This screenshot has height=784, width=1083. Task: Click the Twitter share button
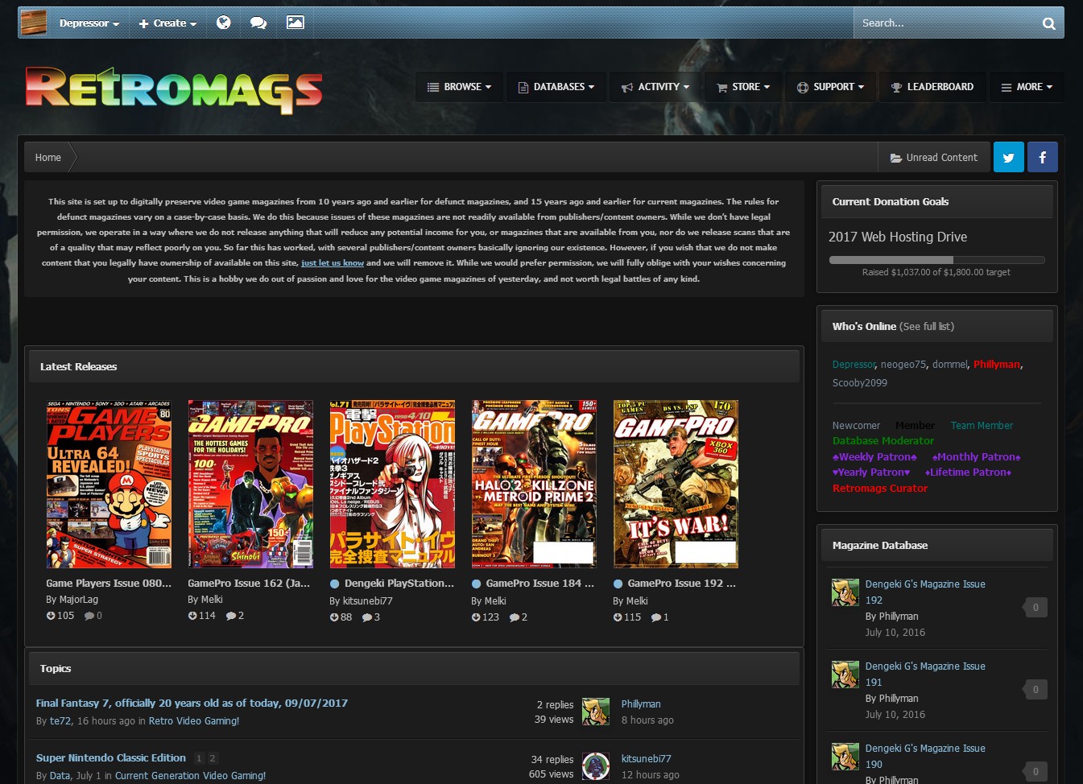[1008, 157]
